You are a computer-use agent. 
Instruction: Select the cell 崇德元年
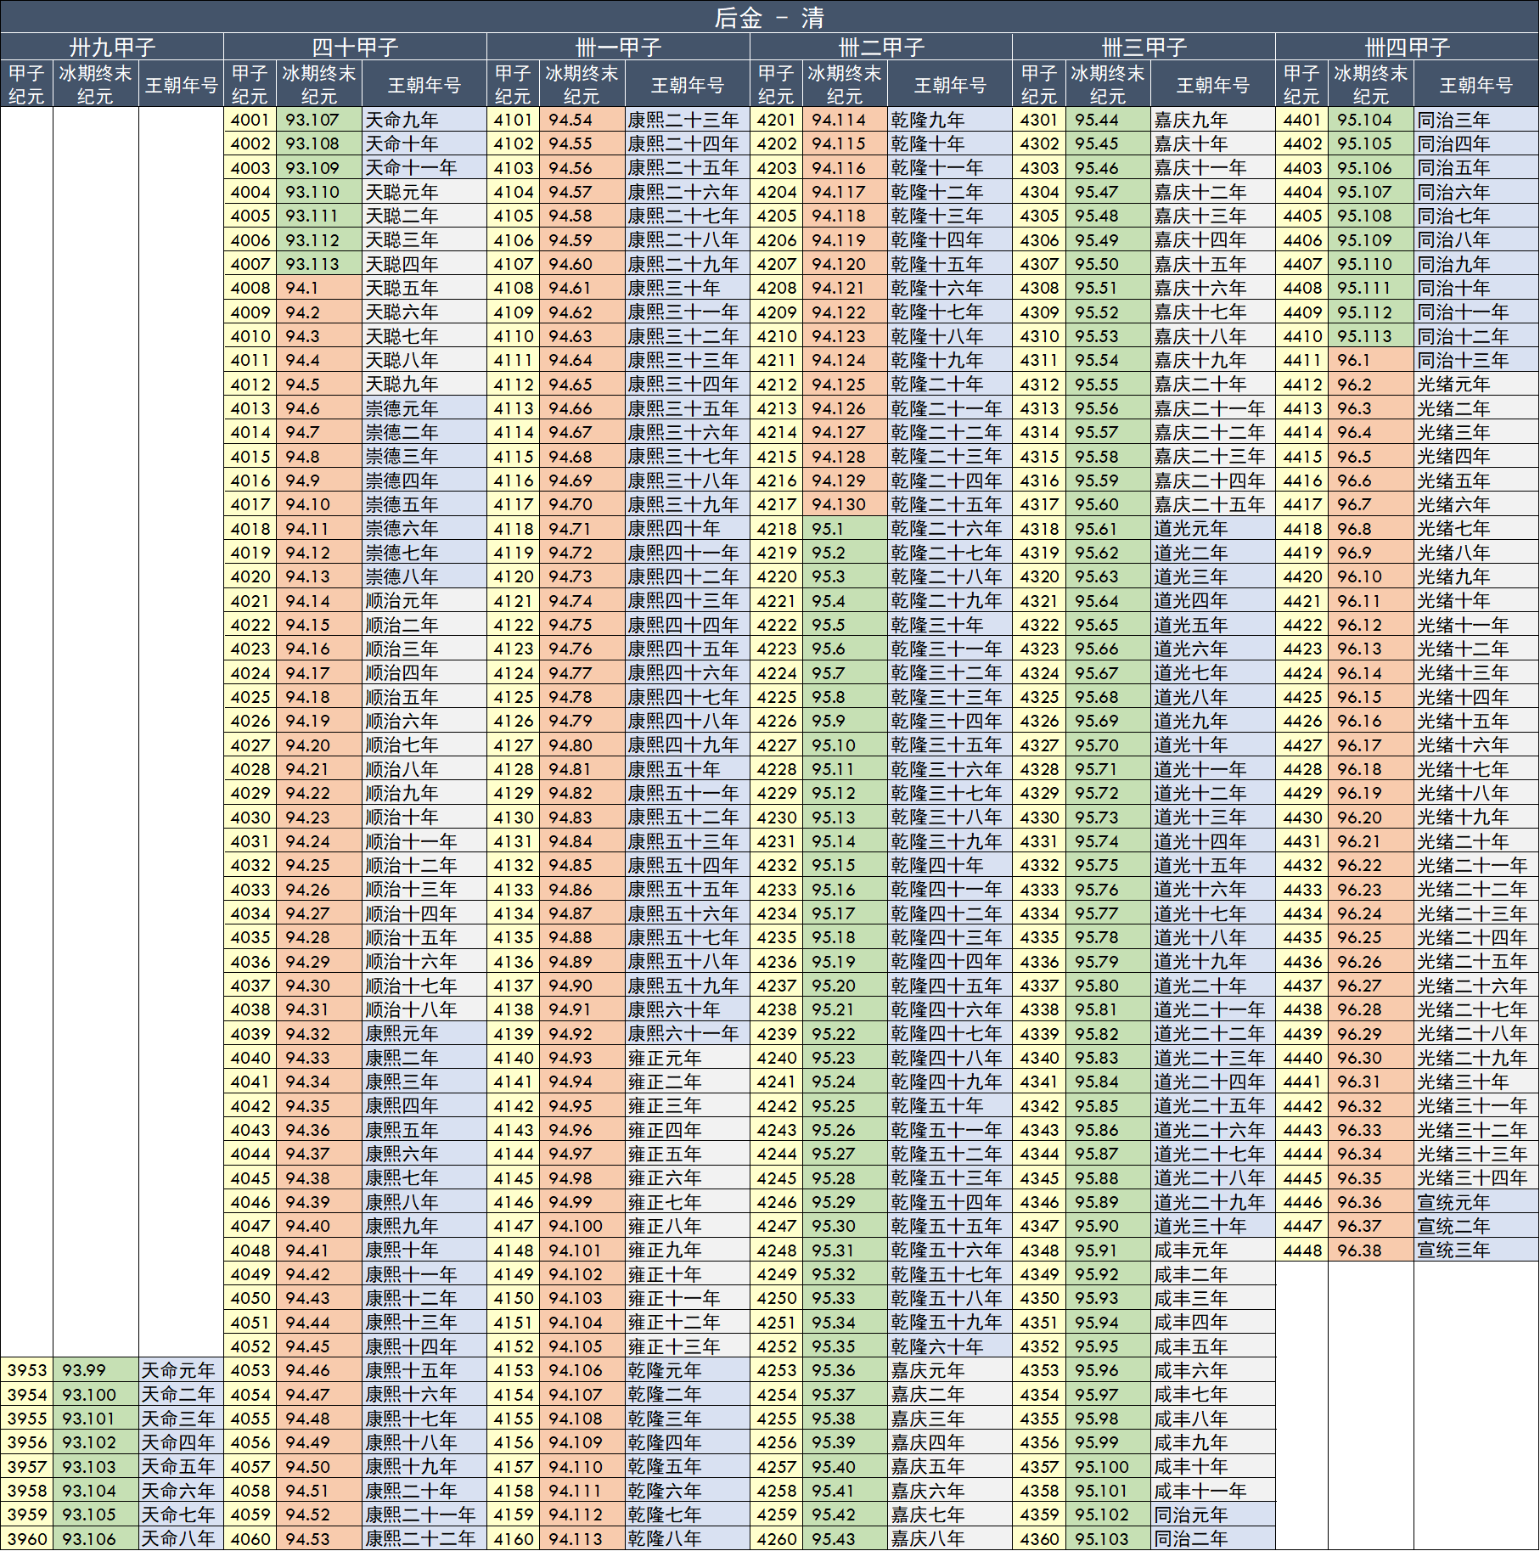(424, 408)
